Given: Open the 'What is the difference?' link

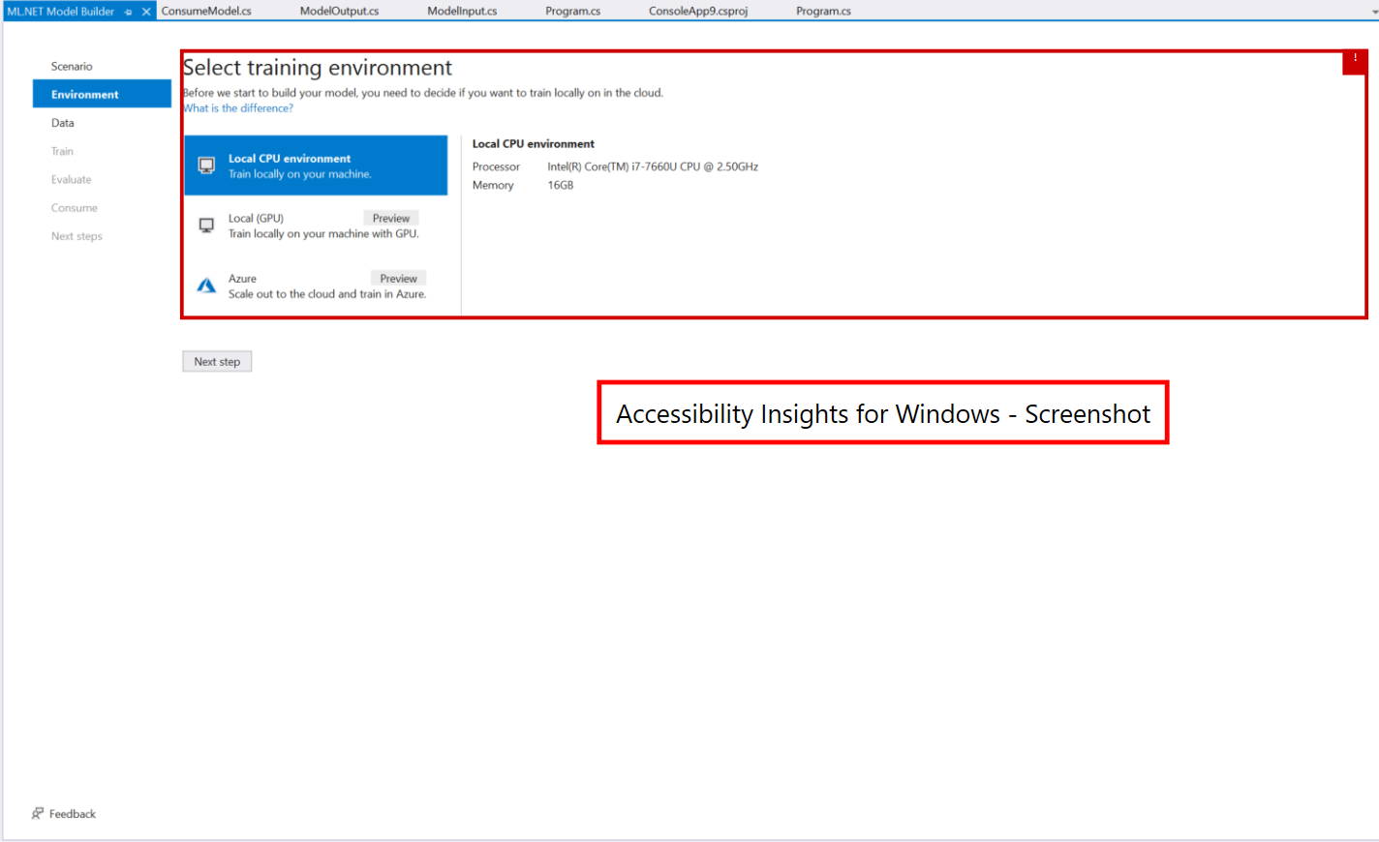Looking at the screenshot, I should pyautogui.click(x=237, y=107).
